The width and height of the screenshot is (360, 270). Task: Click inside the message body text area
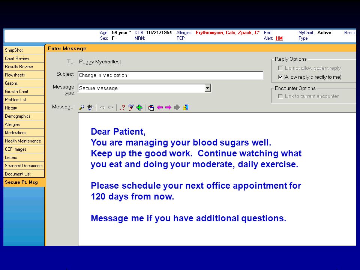click(x=217, y=179)
